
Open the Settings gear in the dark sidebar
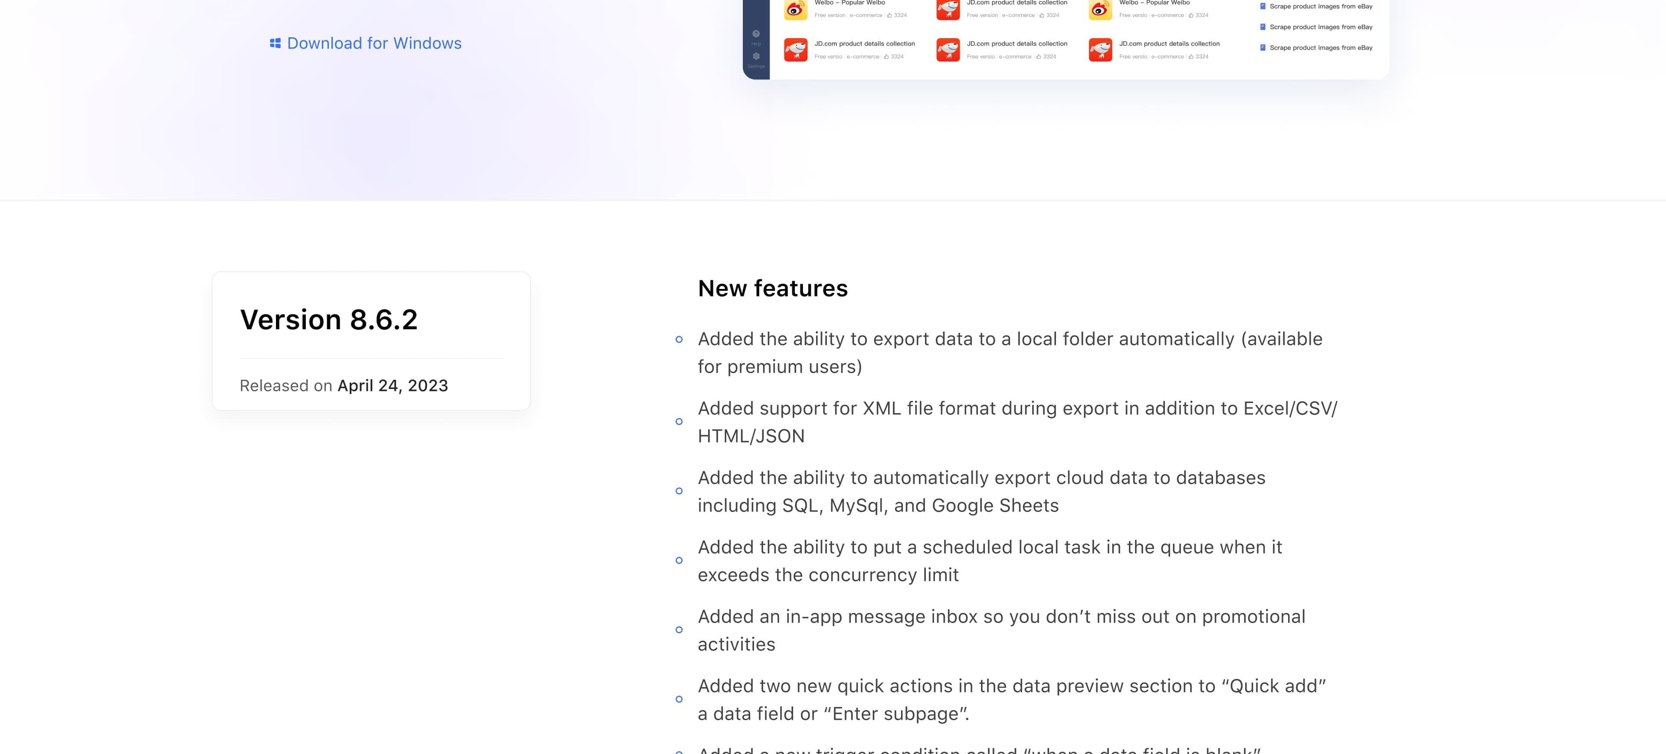point(756,56)
